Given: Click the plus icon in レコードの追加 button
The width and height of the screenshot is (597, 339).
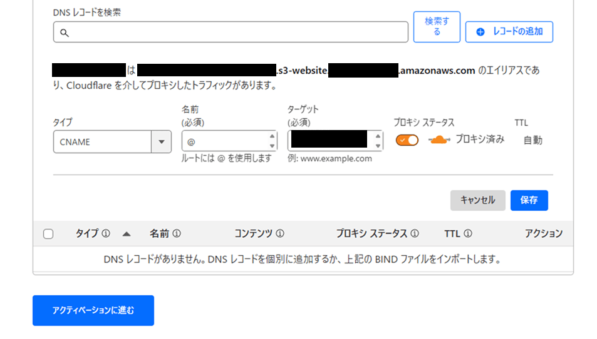Looking at the screenshot, I should pyautogui.click(x=480, y=32).
